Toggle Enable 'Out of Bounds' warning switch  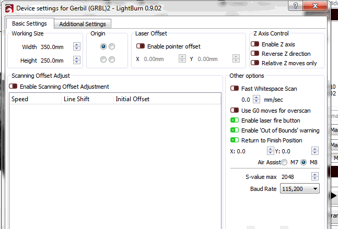(235, 130)
